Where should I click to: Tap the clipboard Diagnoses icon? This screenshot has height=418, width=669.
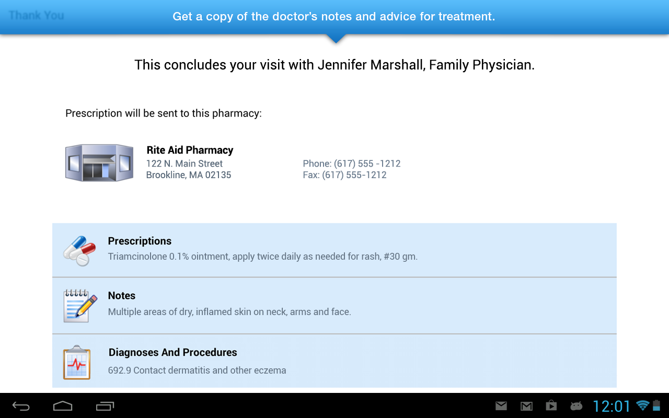pyautogui.click(x=77, y=362)
